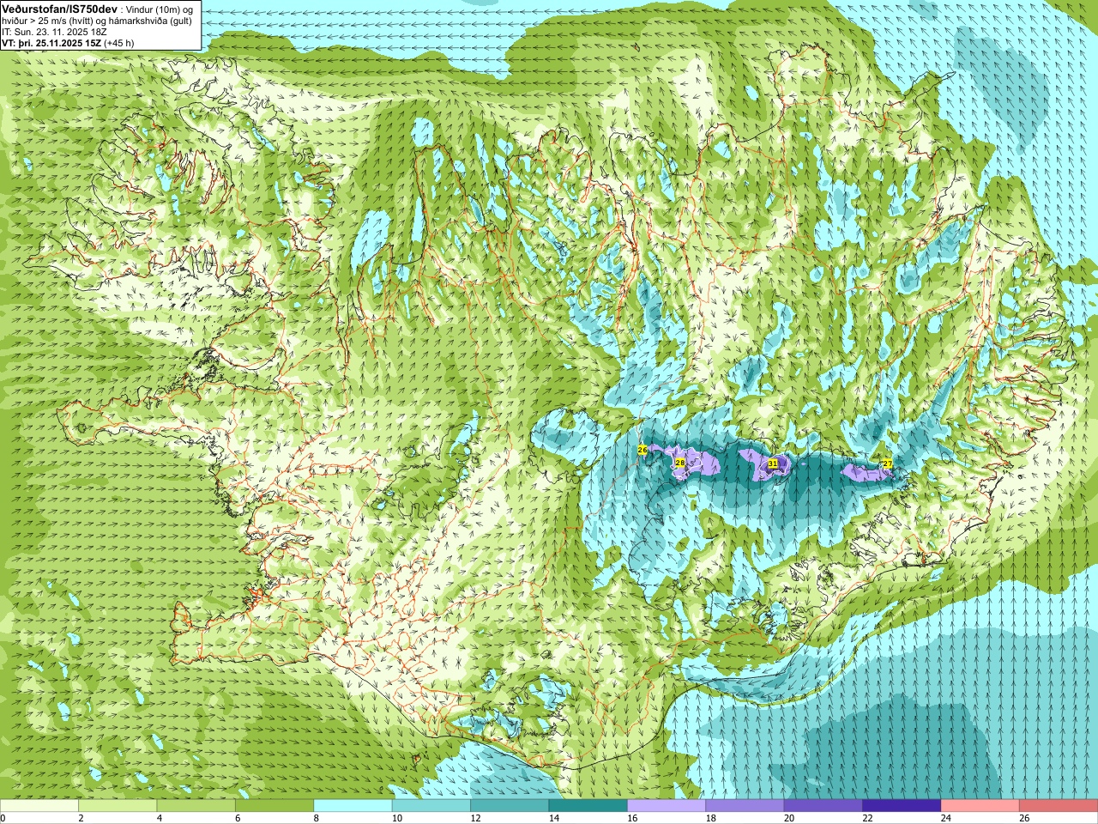Image resolution: width=1098 pixels, height=824 pixels.
Task: Select the 6–8 m/s darker green legend swatch
Action: point(274,806)
